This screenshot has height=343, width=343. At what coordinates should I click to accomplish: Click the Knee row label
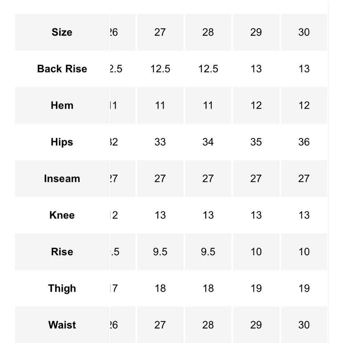tap(62, 215)
